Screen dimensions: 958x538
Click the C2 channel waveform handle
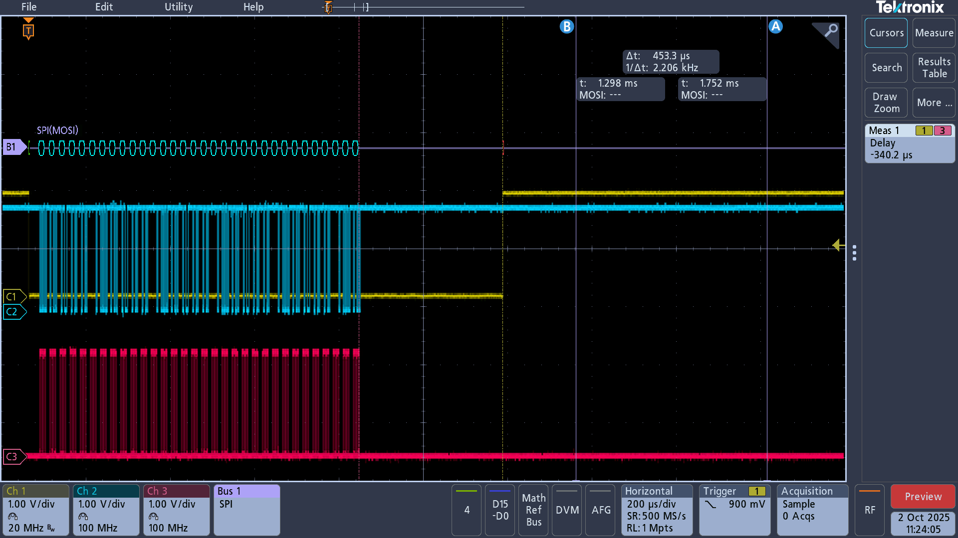(x=14, y=312)
